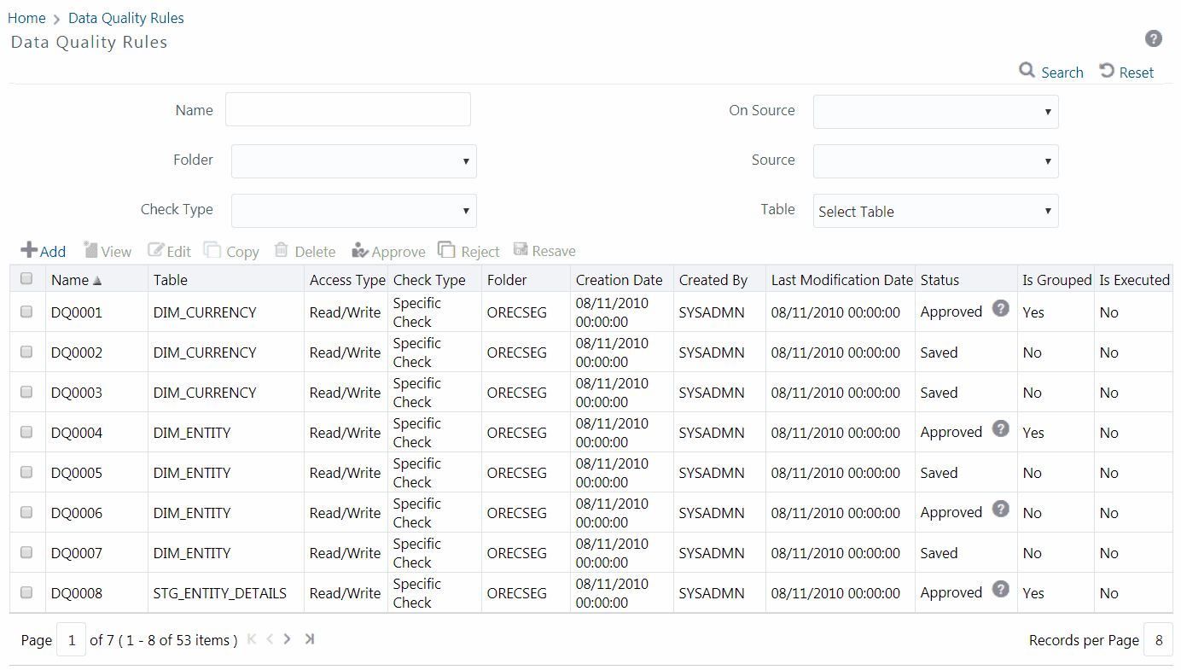Open status info icon for DQ0008
This screenshot has height=670, width=1181.
coord(1001,590)
